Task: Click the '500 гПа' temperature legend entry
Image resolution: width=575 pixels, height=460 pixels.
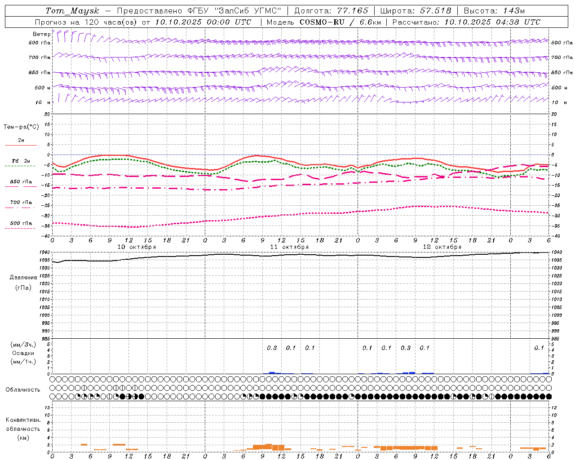Action: (x=21, y=223)
